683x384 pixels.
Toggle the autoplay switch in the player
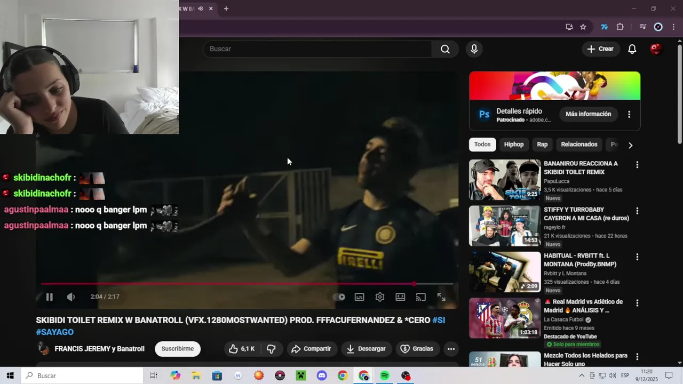(x=339, y=297)
